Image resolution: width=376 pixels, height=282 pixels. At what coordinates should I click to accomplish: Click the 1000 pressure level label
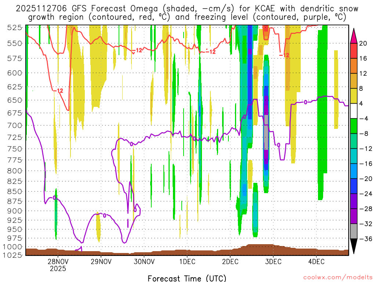click(13, 247)
